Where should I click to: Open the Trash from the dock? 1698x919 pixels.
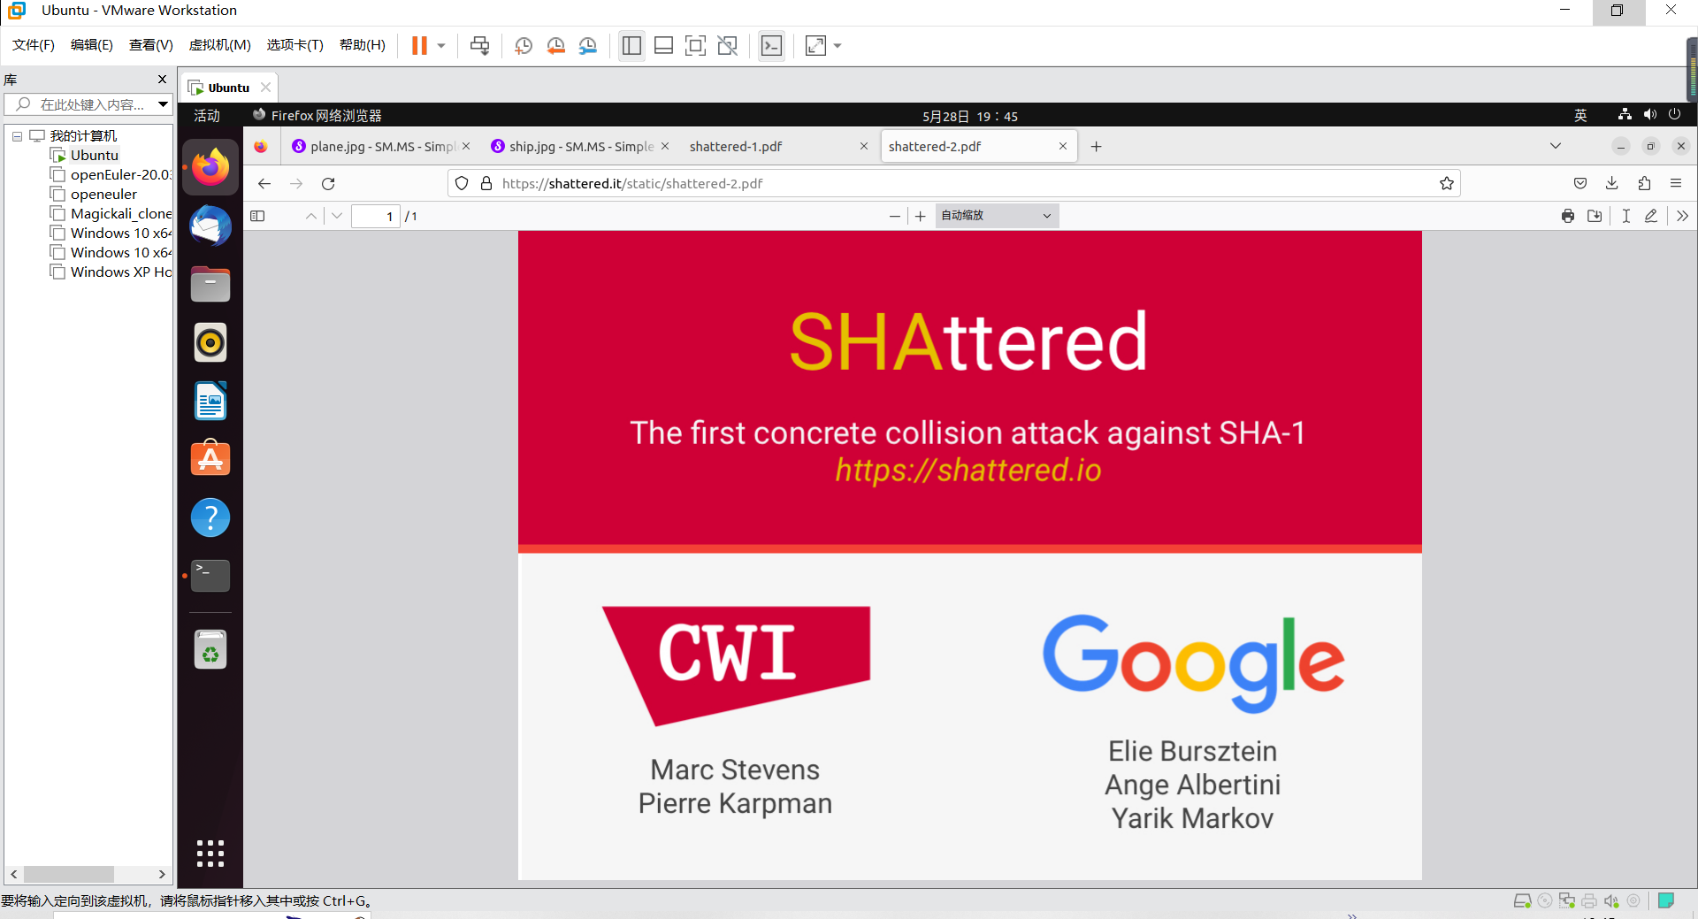click(210, 650)
